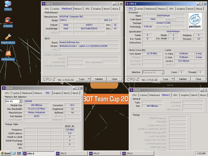Open Graphics tab in Memory window

tap(185, 95)
